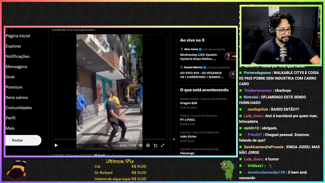Click chat user Vrildoxx1
This screenshot has width=325, height=183.
click(x=255, y=166)
